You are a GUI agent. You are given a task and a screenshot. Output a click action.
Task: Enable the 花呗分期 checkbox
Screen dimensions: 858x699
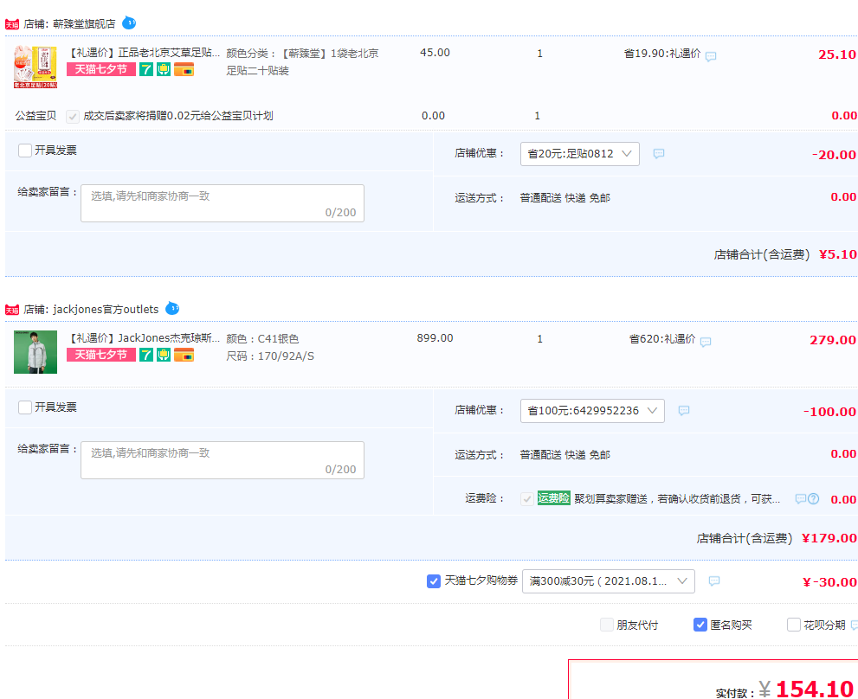[794, 625]
